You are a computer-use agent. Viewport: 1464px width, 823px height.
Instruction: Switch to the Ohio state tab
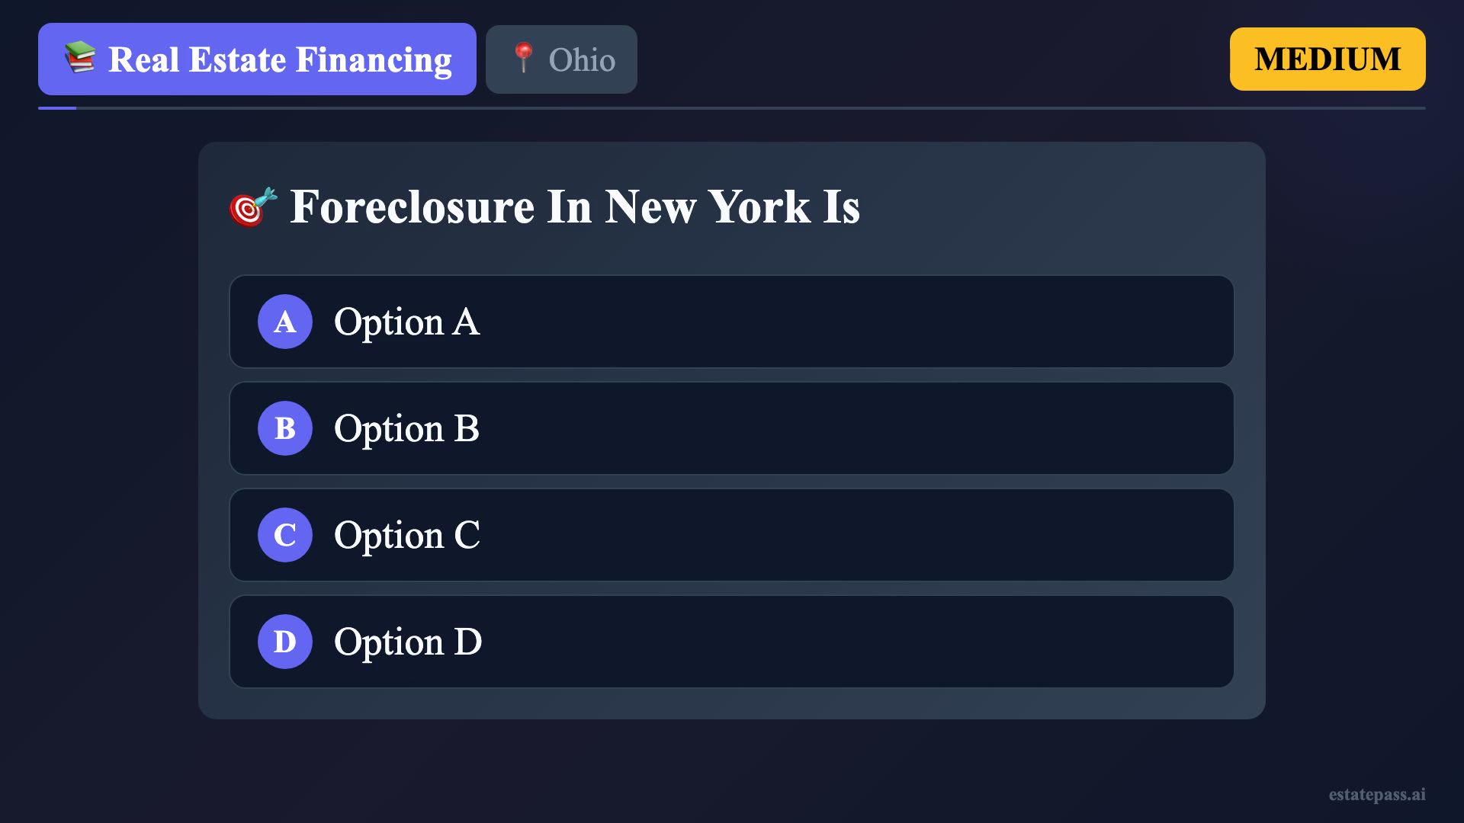tap(561, 59)
